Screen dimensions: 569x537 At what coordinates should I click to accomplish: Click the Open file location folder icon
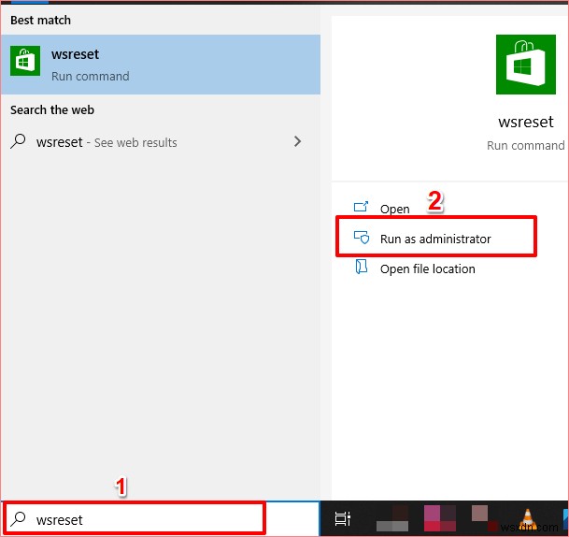pyautogui.click(x=361, y=267)
